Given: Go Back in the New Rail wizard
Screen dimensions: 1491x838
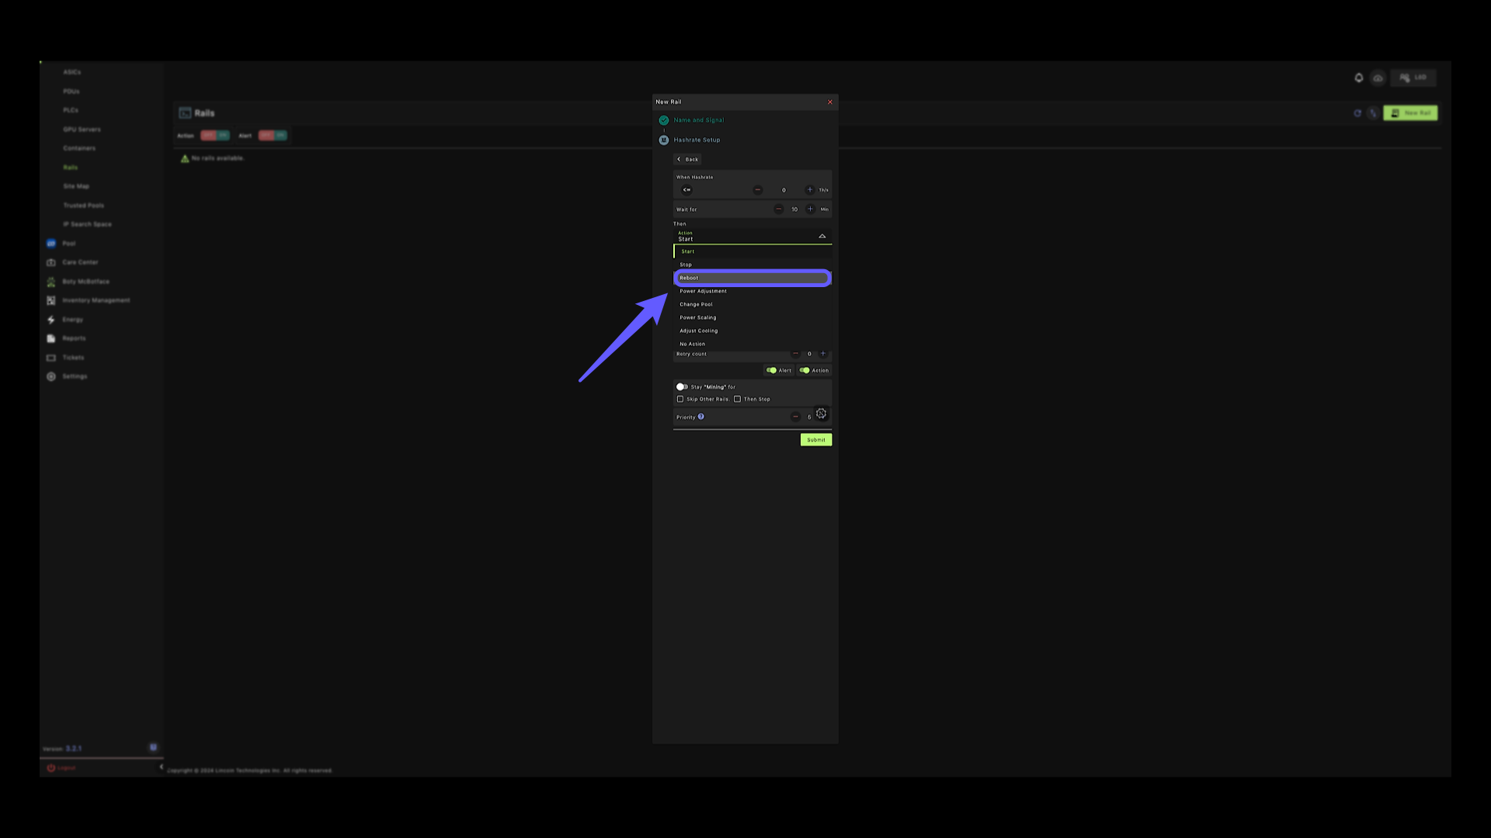Looking at the screenshot, I should [x=687, y=159].
